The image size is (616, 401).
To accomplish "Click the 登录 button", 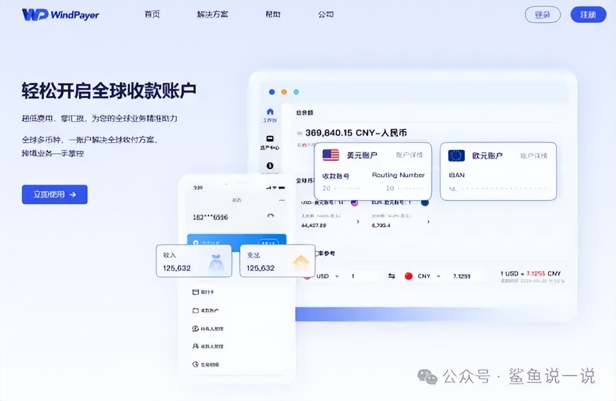I will point(543,14).
